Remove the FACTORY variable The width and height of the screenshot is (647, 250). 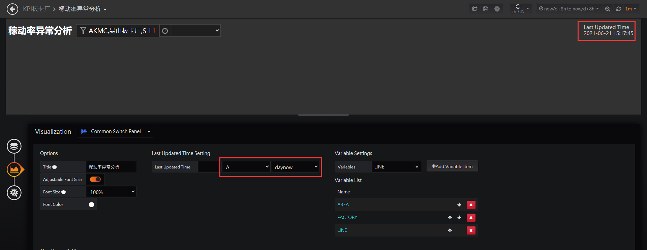[x=471, y=217]
